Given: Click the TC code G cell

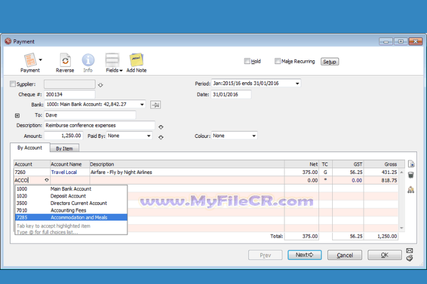Looking at the screenshot, I should pyautogui.click(x=326, y=172).
